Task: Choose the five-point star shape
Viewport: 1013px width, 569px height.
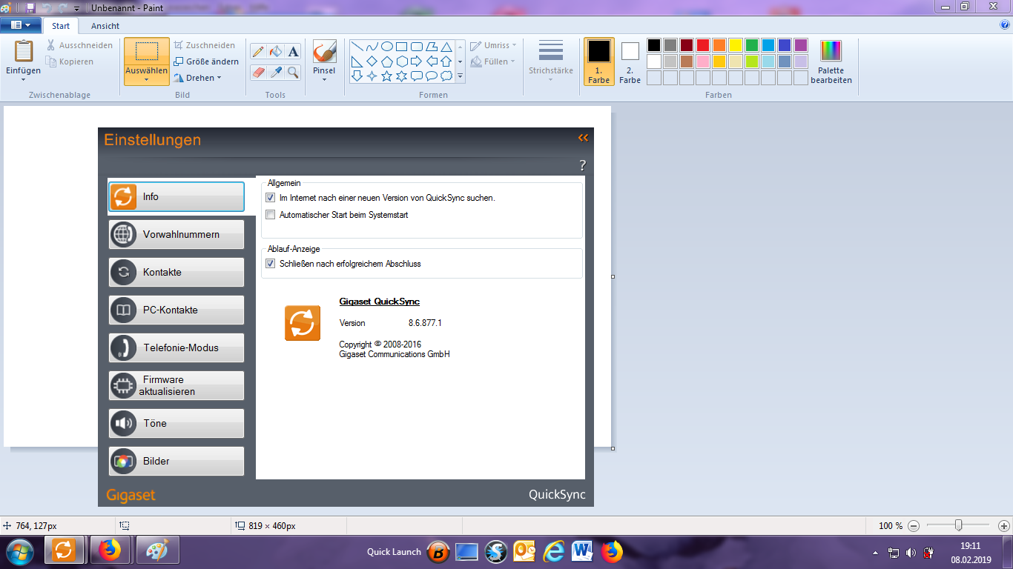Action: 386,76
